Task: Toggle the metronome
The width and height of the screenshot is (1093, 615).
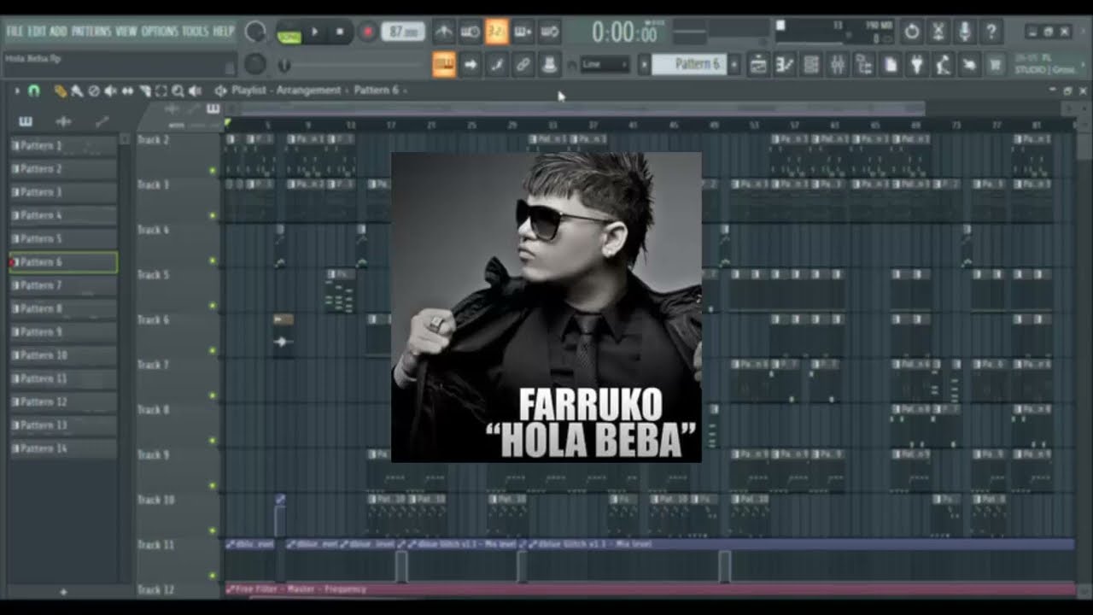Action: pos(443,32)
